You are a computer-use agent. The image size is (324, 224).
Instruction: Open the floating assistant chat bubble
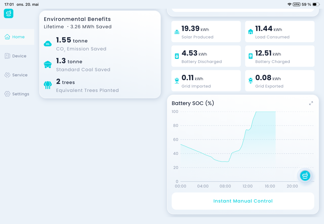click(x=305, y=176)
